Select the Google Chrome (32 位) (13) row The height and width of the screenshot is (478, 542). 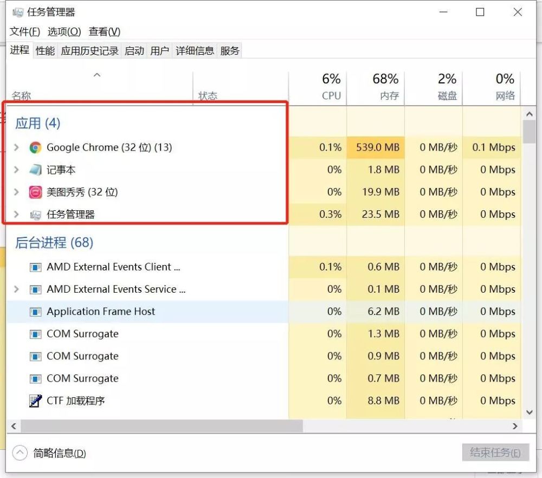263,147
